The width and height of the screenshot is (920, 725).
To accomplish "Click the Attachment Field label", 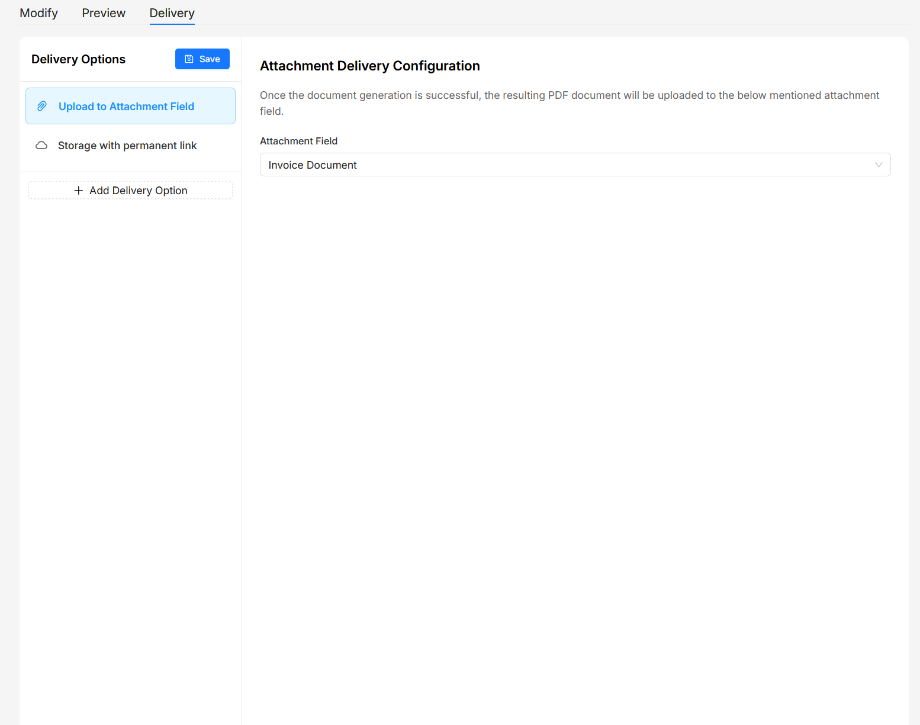I will (x=298, y=141).
